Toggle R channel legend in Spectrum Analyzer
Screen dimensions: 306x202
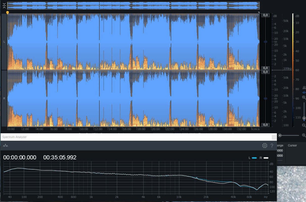click(x=264, y=158)
